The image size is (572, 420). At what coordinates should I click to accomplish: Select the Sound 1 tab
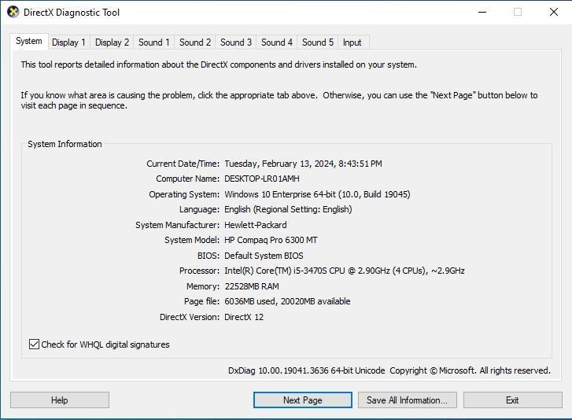154,42
